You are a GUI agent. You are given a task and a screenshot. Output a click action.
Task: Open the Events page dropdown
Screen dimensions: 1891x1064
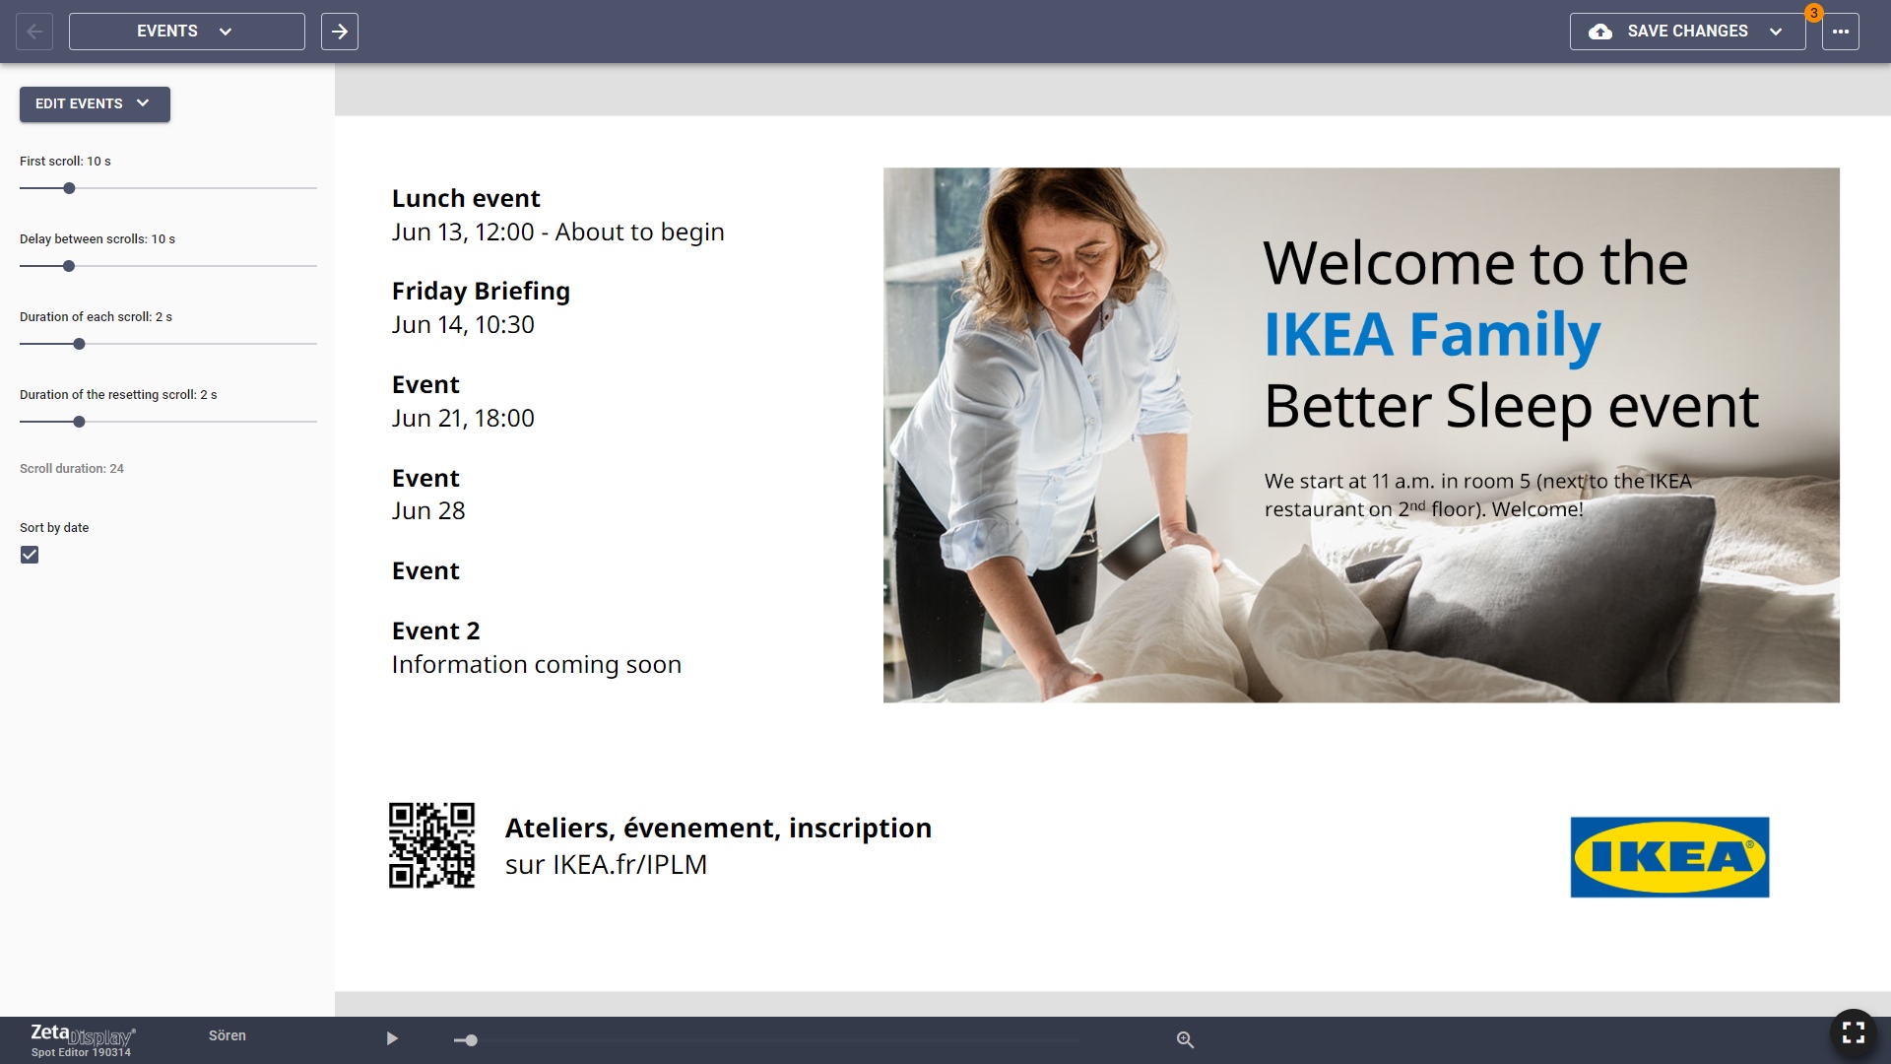point(186,32)
